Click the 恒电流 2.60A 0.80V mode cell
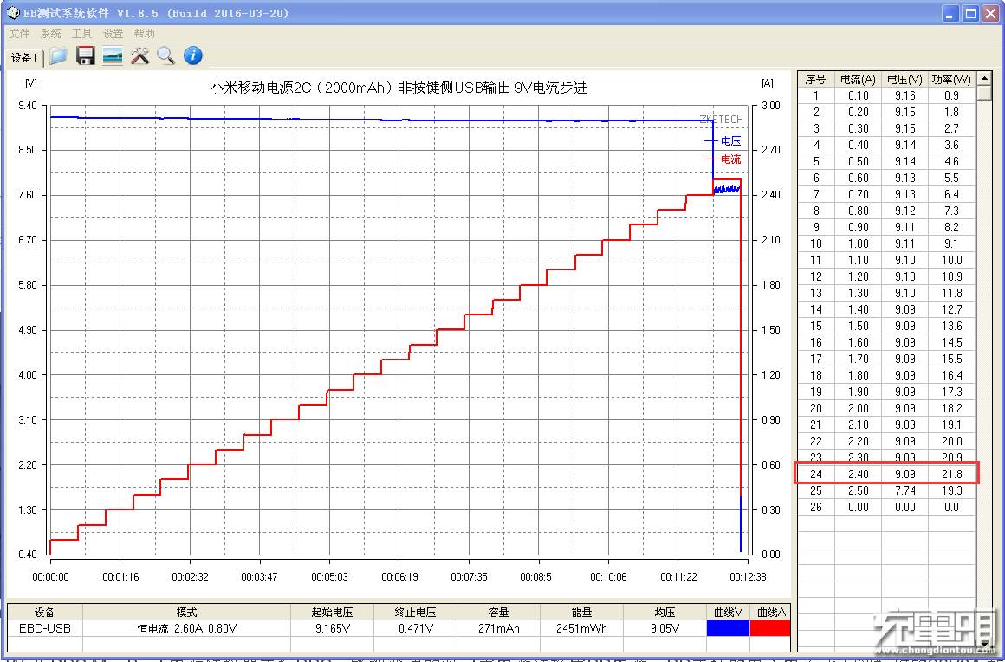Screen dimensions: 1005x662 coord(186,629)
